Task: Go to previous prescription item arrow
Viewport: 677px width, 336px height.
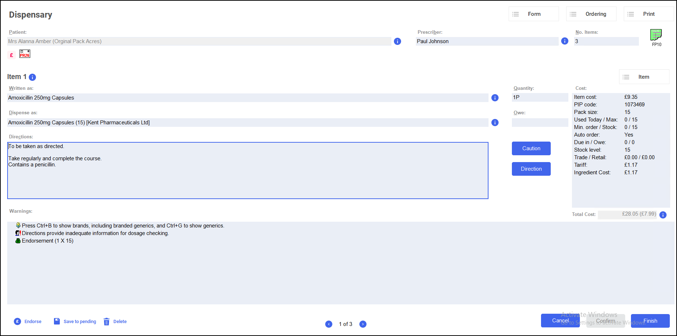Action: coord(329,324)
